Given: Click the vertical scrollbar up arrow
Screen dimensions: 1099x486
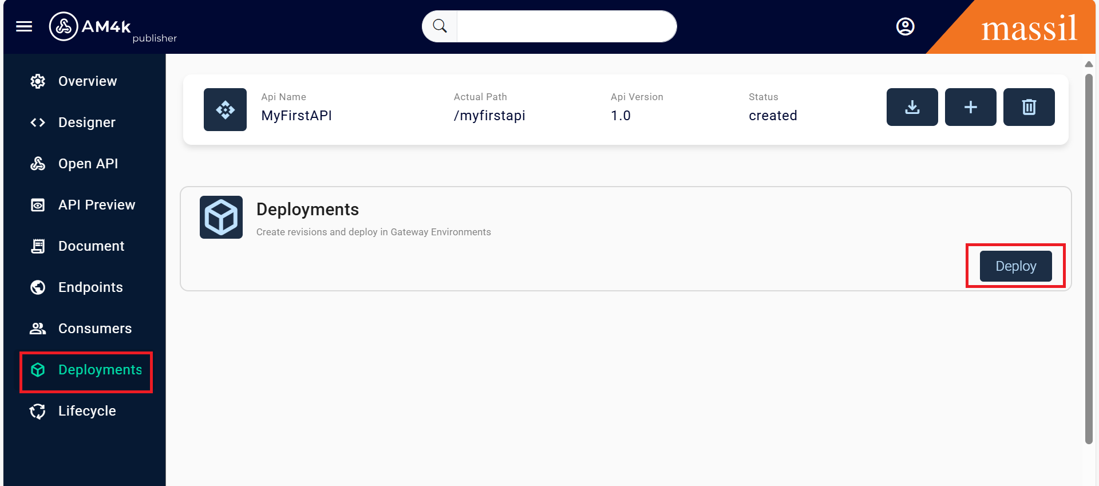Looking at the screenshot, I should [x=1089, y=64].
